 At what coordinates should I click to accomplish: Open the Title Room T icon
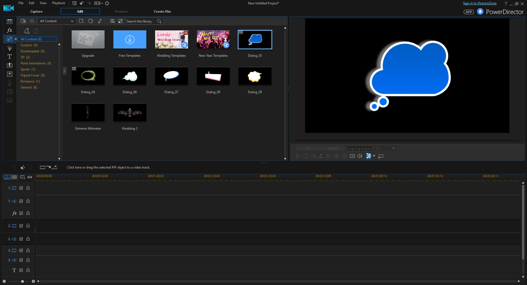pos(10,56)
